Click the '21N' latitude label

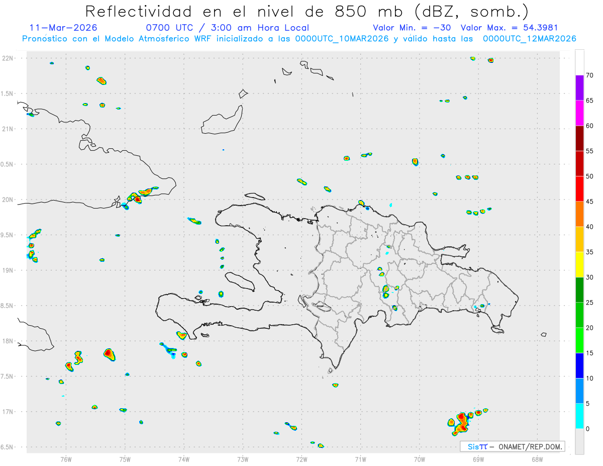click(9, 129)
